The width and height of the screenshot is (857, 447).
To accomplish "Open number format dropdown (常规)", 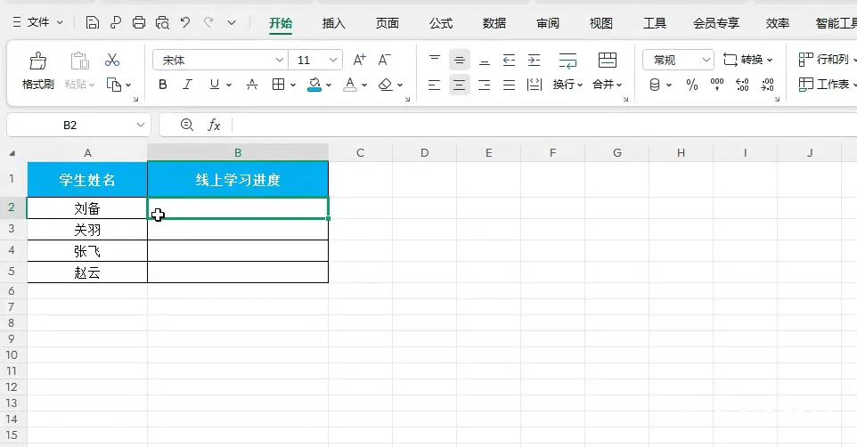I will [706, 60].
